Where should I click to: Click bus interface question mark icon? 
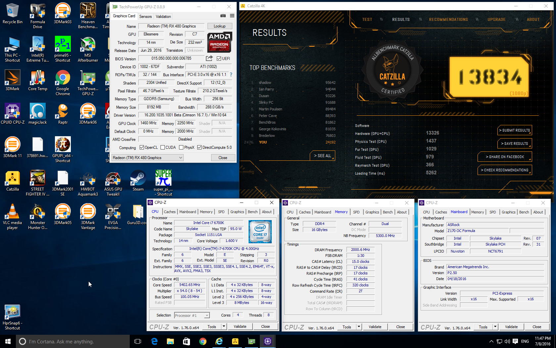click(231, 75)
